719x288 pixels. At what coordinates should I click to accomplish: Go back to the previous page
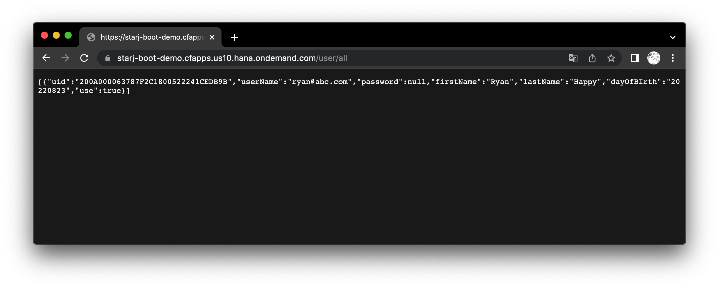click(x=46, y=58)
